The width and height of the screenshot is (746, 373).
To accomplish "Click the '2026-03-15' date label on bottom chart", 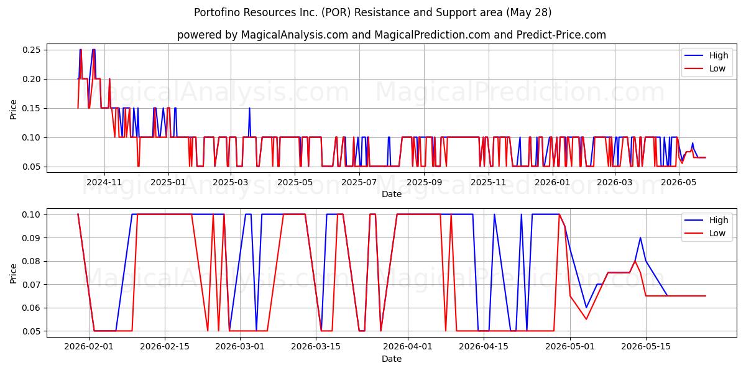I will click(x=316, y=347).
